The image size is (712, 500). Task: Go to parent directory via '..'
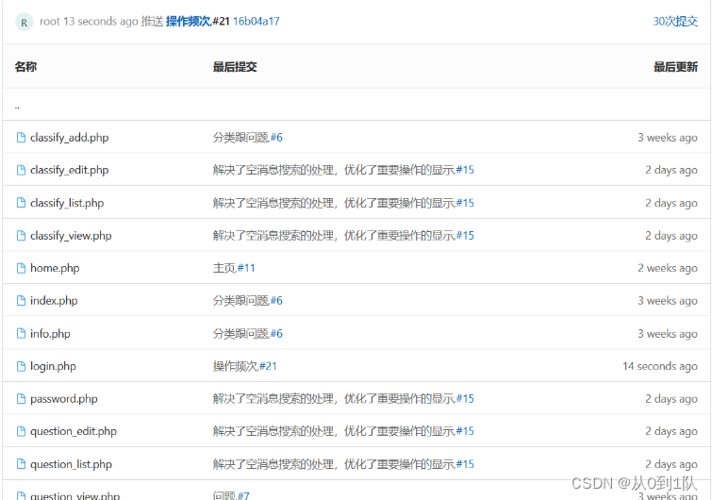[17, 108]
